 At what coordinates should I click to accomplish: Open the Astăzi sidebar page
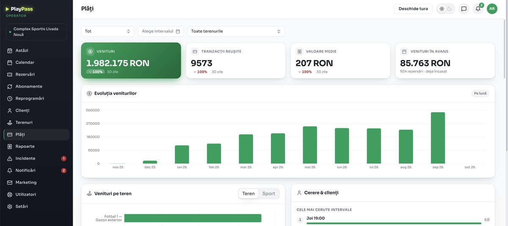[36, 50]
